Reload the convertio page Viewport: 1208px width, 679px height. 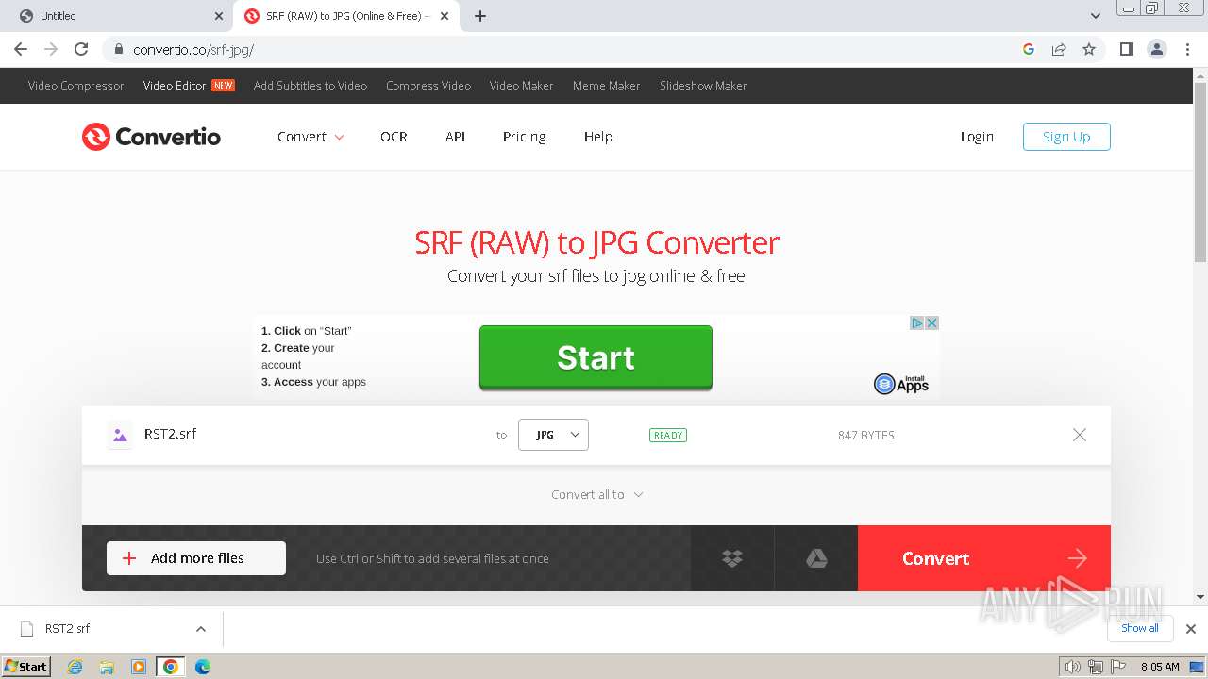coord(81,49)
